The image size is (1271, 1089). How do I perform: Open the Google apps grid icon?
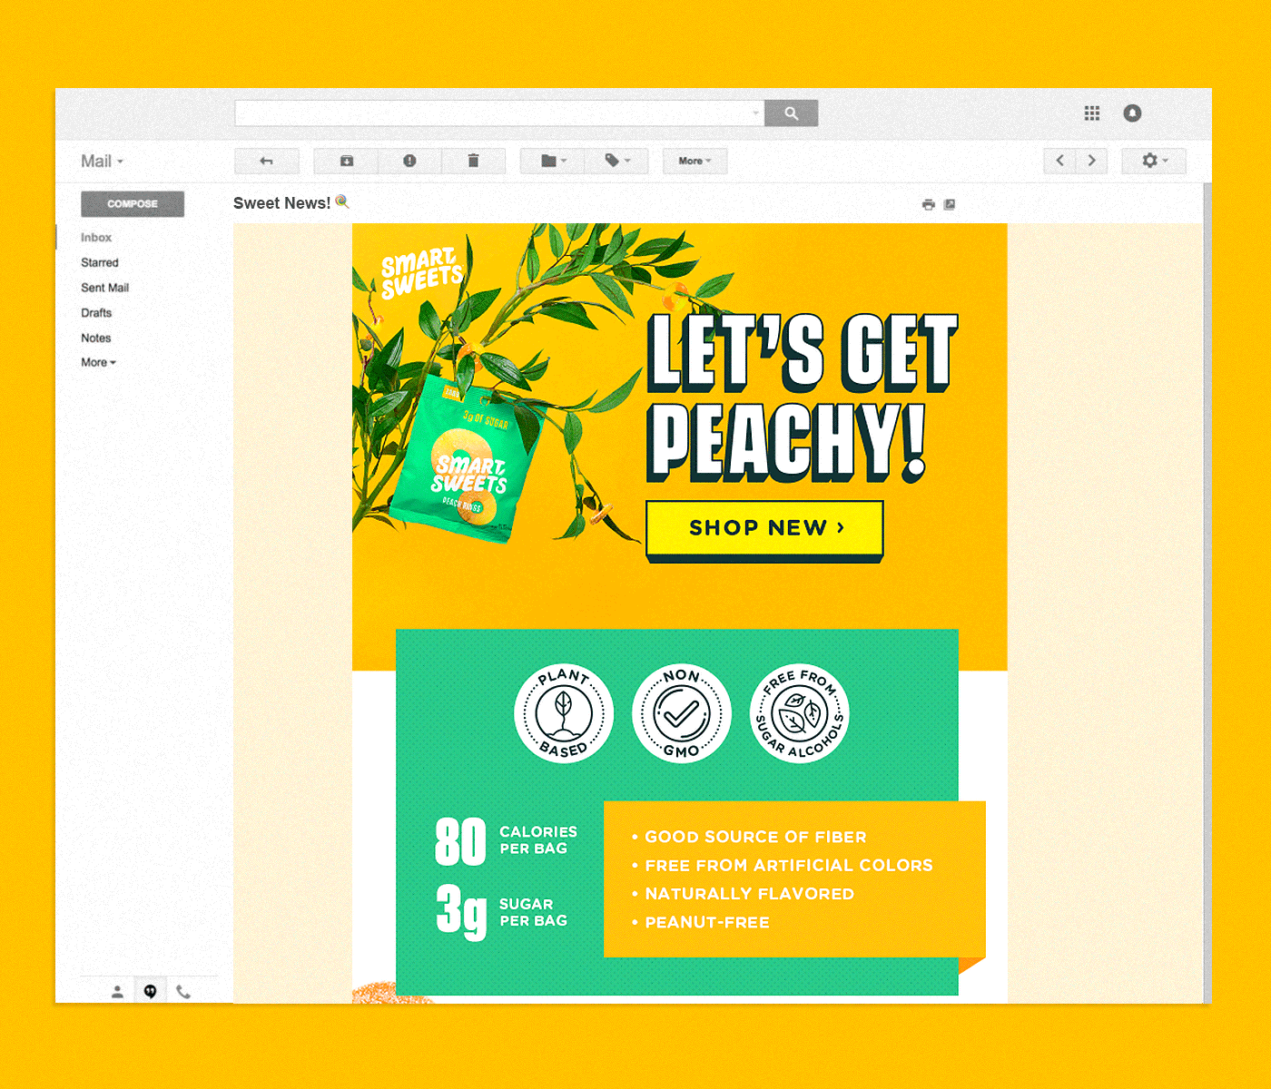point(1092,113)
